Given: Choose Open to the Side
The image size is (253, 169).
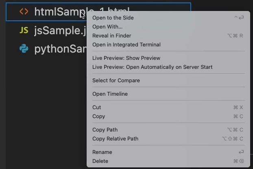Looking at the screenshot, I should coord(168,18).
